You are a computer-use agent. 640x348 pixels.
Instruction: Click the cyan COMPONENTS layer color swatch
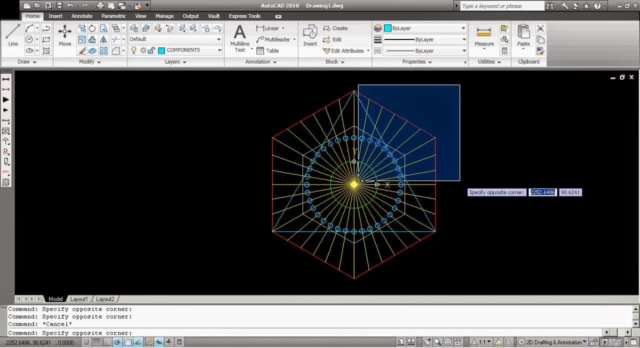tap(160, 50)
